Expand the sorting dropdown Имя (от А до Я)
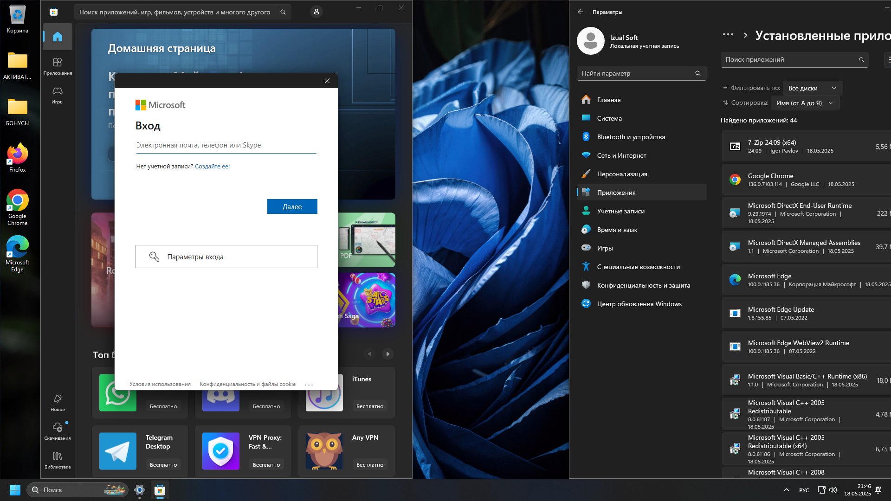Screen dimensions: 891x501 pyautogui.click(x=805, y=103)
